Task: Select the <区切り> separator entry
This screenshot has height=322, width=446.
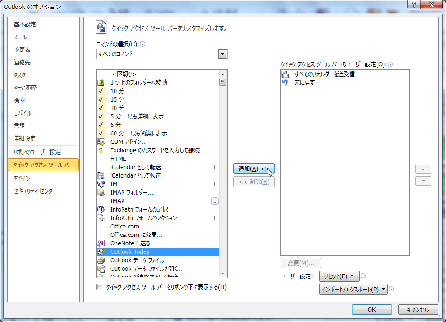Action: click(x=158, y=74)
